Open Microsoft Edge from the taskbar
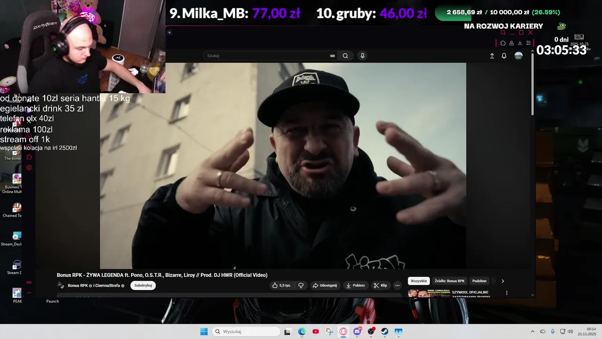 [x=301, y=331]
